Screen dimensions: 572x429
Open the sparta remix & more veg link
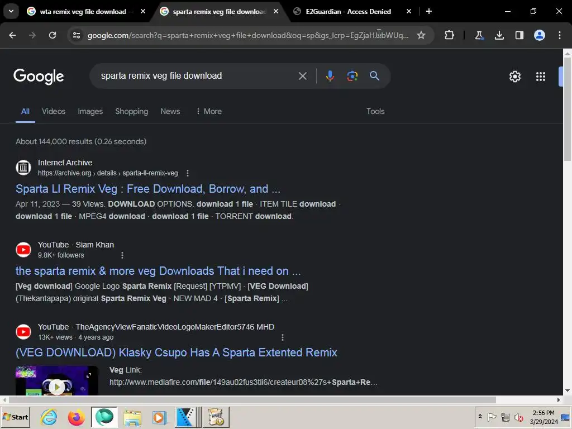click(158, 271)
